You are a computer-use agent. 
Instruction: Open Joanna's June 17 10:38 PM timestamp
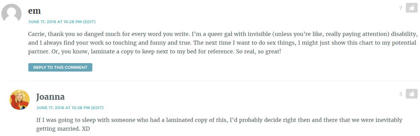pyautogui.click(x=63, y=108)
